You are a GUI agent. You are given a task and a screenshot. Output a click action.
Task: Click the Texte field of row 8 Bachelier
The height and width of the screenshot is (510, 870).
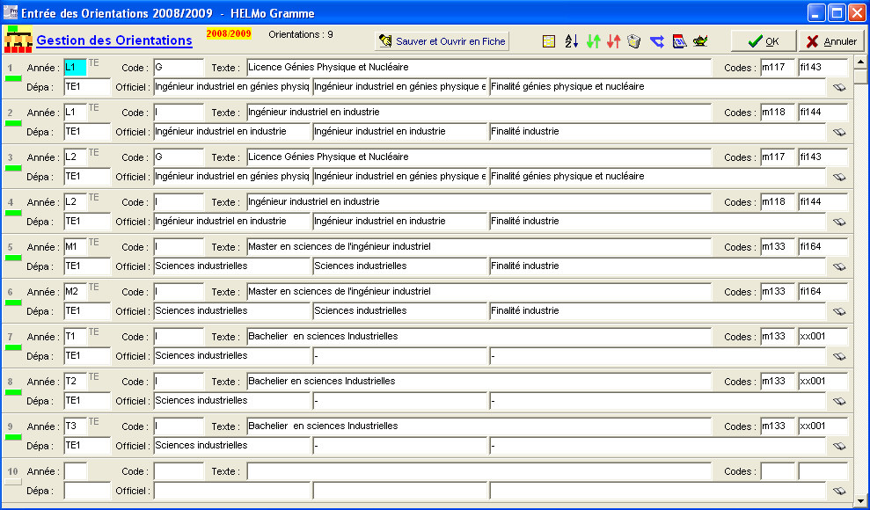click(x=479, y=382)
